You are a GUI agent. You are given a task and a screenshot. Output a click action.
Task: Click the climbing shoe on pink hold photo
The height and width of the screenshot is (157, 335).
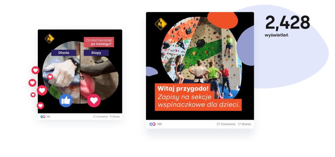pyautogui.click(x=99, y=72)
